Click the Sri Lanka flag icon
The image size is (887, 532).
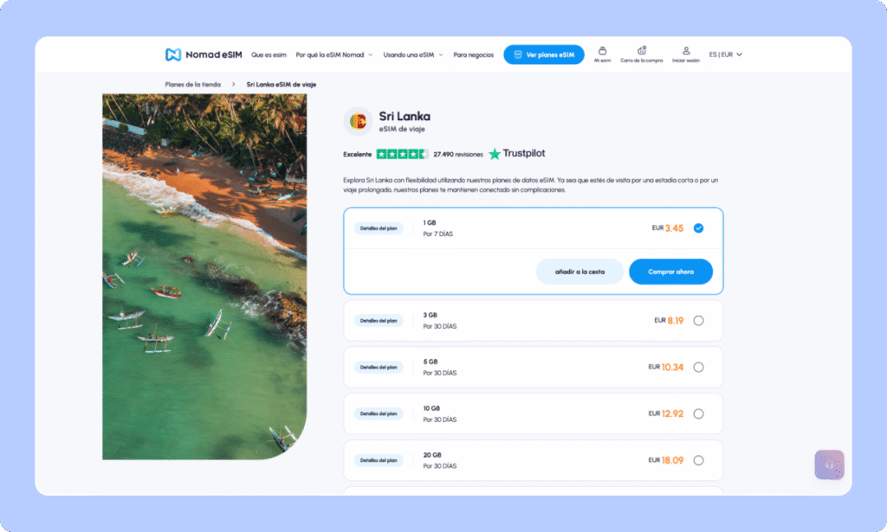click(x=358, y=122)
